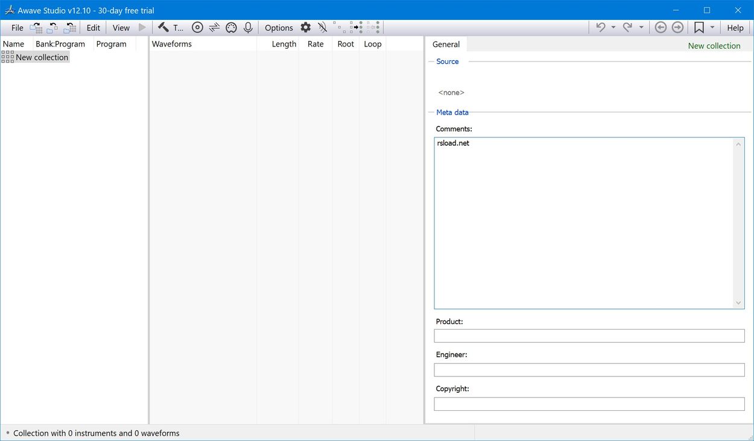Click the rsload.net comment text
This screenshot has width=754, height=441.
pyautogui.click(x=453, y=143)
